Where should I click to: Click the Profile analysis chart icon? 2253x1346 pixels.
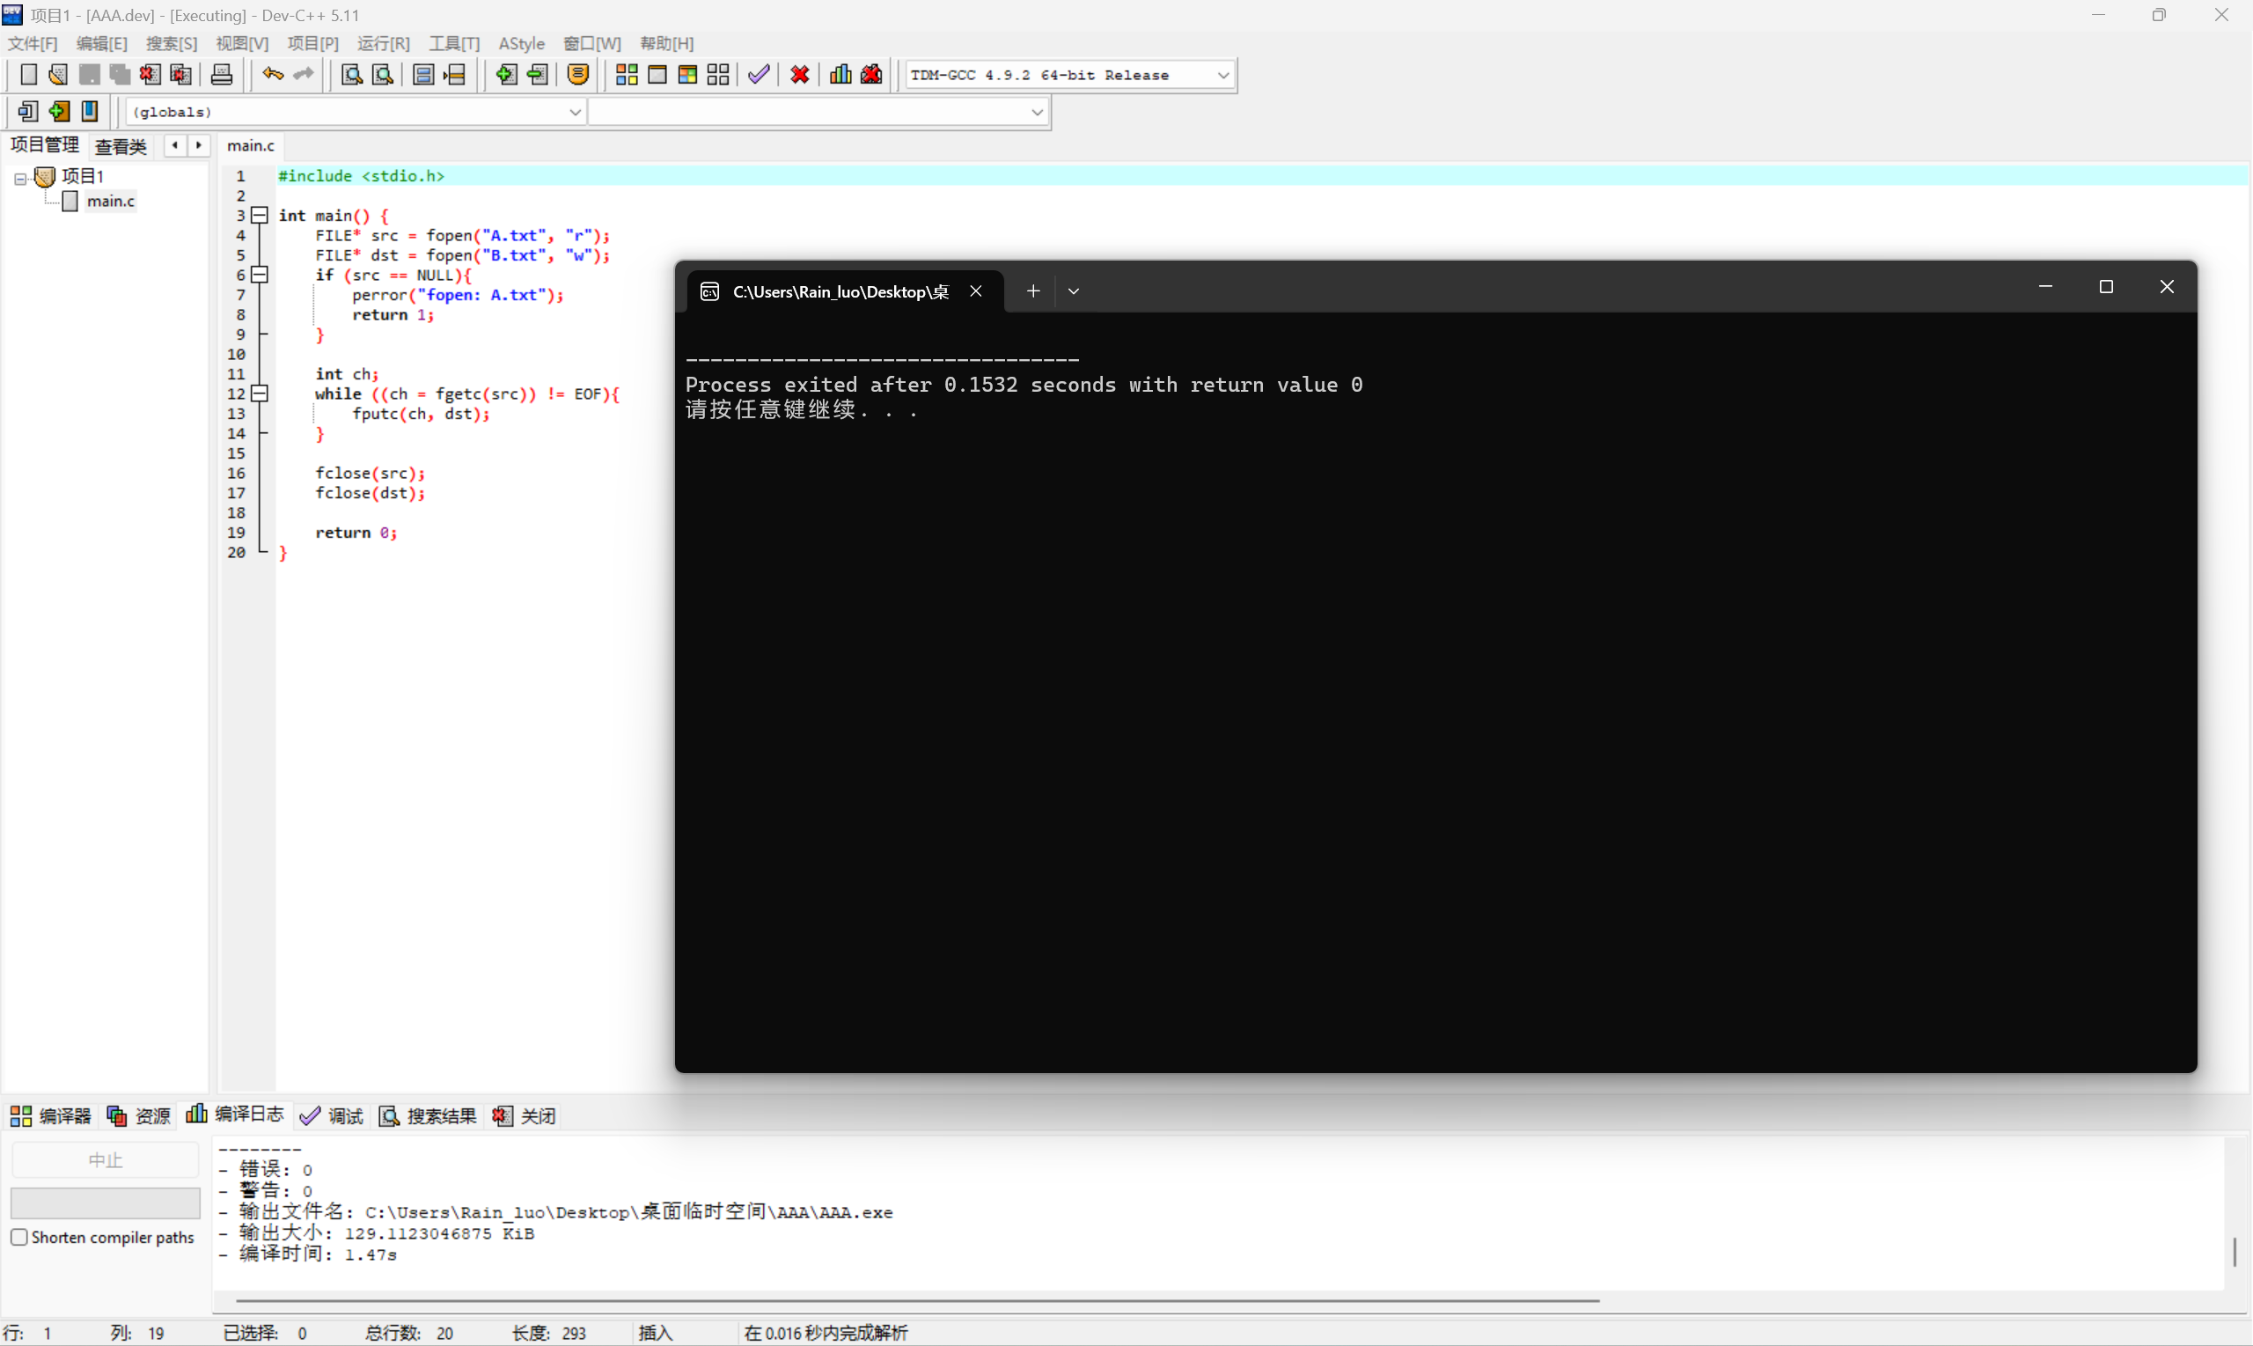click(840, 76)
